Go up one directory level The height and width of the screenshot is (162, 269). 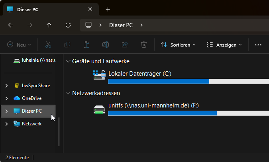(x=49, y=25)
